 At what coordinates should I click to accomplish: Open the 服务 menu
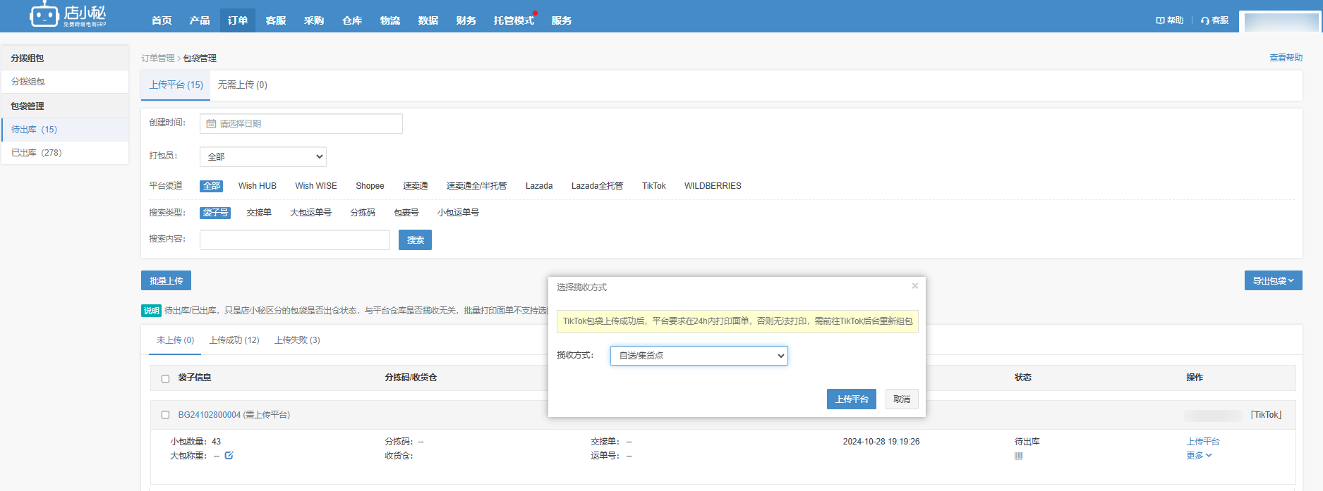562,20
